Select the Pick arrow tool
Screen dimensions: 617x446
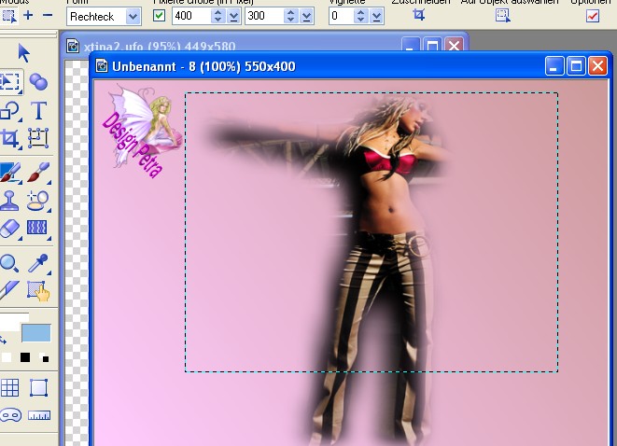[23, 53]
